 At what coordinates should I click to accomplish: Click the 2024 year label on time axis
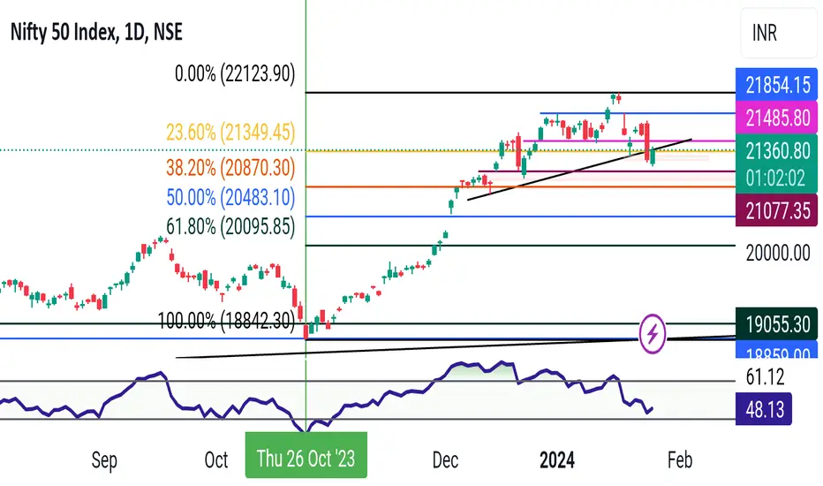tap(557, 460)
